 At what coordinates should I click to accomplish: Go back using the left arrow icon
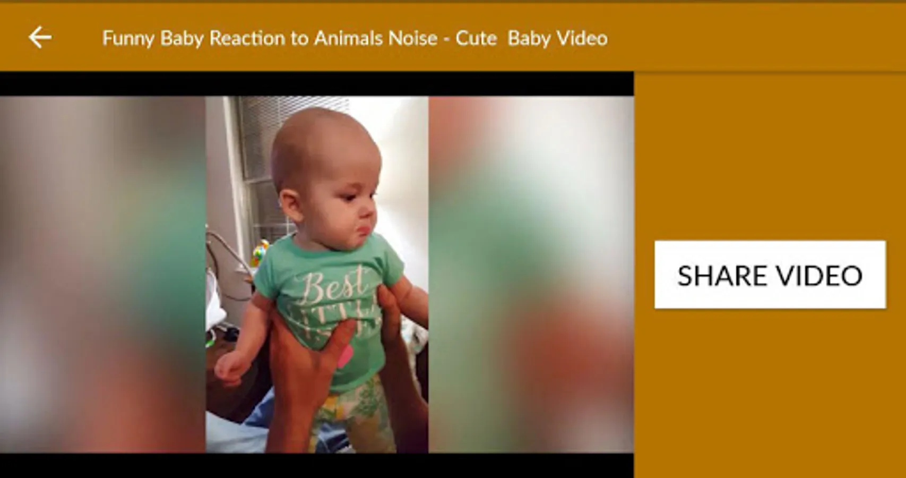(x=40, y=38)
